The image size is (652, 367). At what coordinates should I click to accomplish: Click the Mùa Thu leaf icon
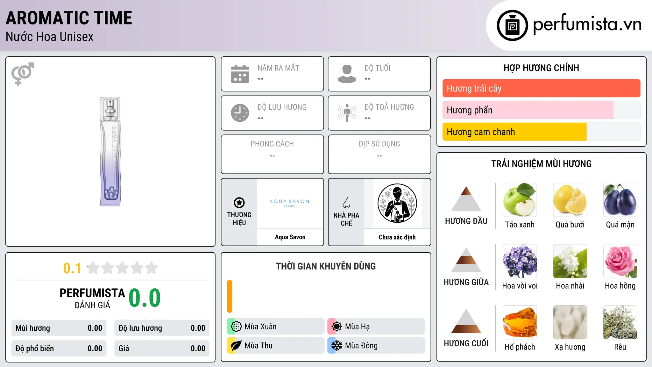pos(236,346)
